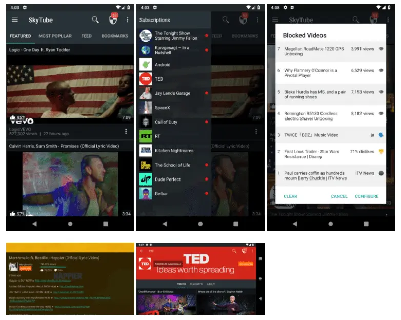Image resolution: width=401 pixels, height=320 pixels.
Task: Tap eye icon on the Blake Hurdis row
Action: pyautogui.click(x=381, y=92)
